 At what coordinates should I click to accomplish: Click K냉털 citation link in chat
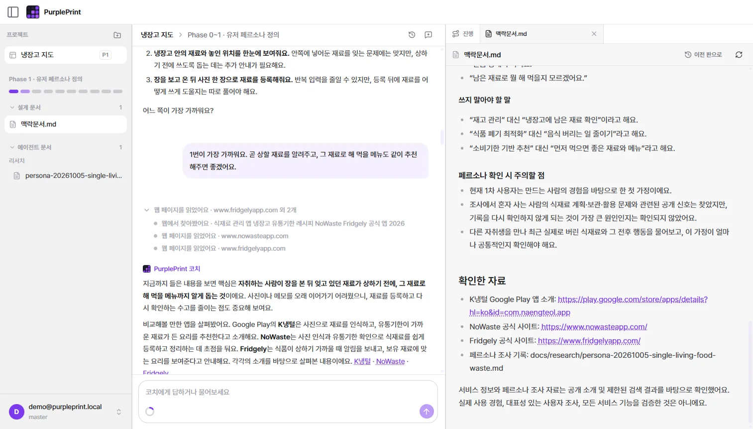(x=362, y=361)
